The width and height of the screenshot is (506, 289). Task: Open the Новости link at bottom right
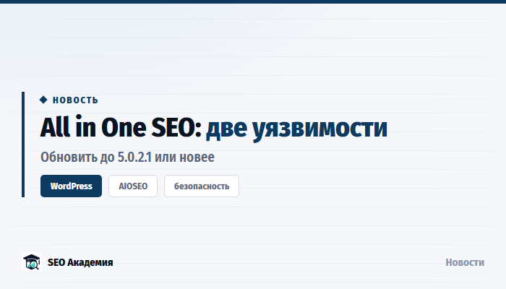tap(465, 262)
